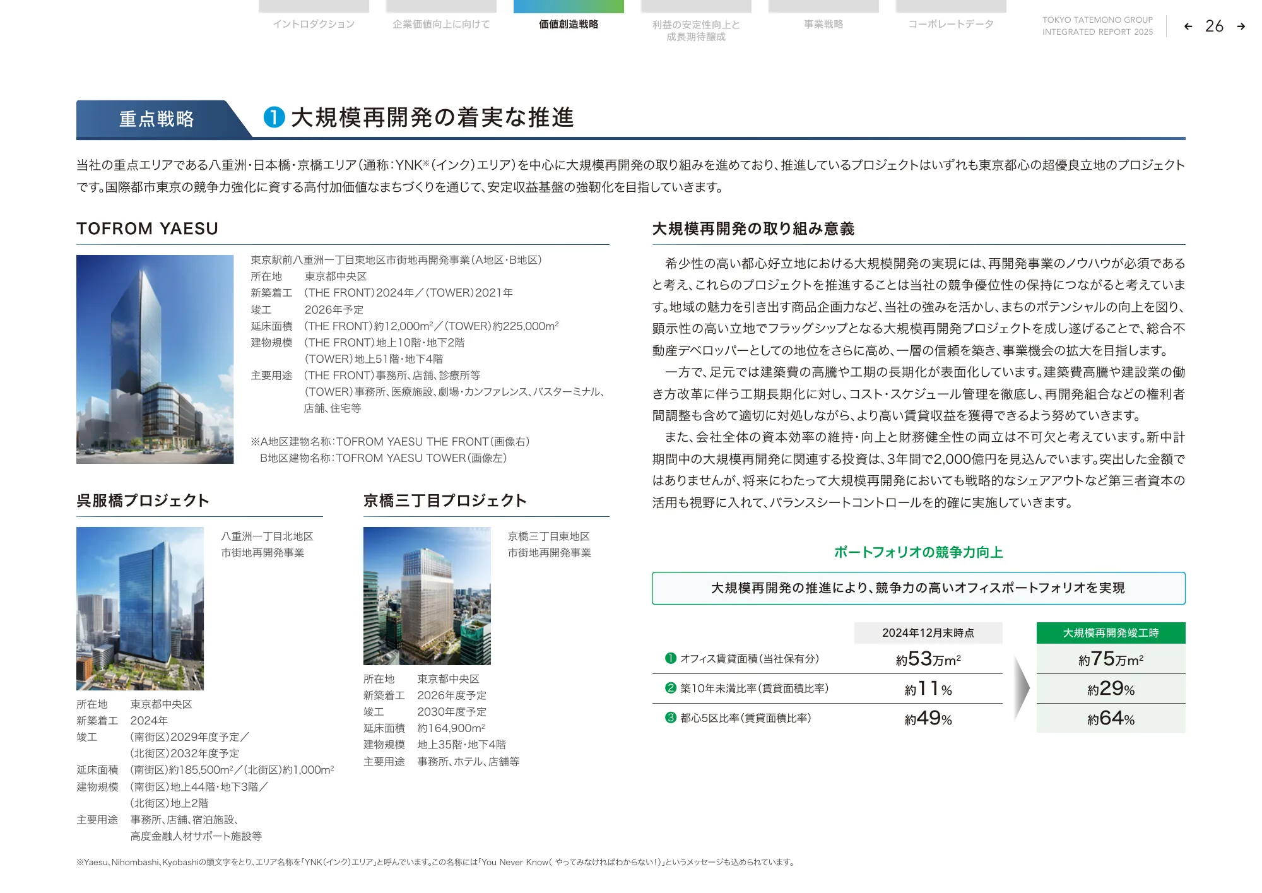Click the page number 26
This screenshot has height=893, width=1262.
[1214, 27]
